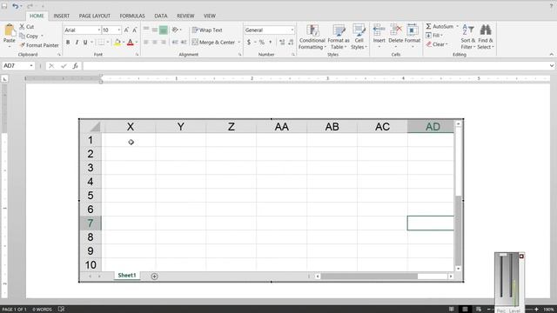Apply the yellow Fill Color bucket
Screen dimensions: 557x313
(x=117, y=43)
